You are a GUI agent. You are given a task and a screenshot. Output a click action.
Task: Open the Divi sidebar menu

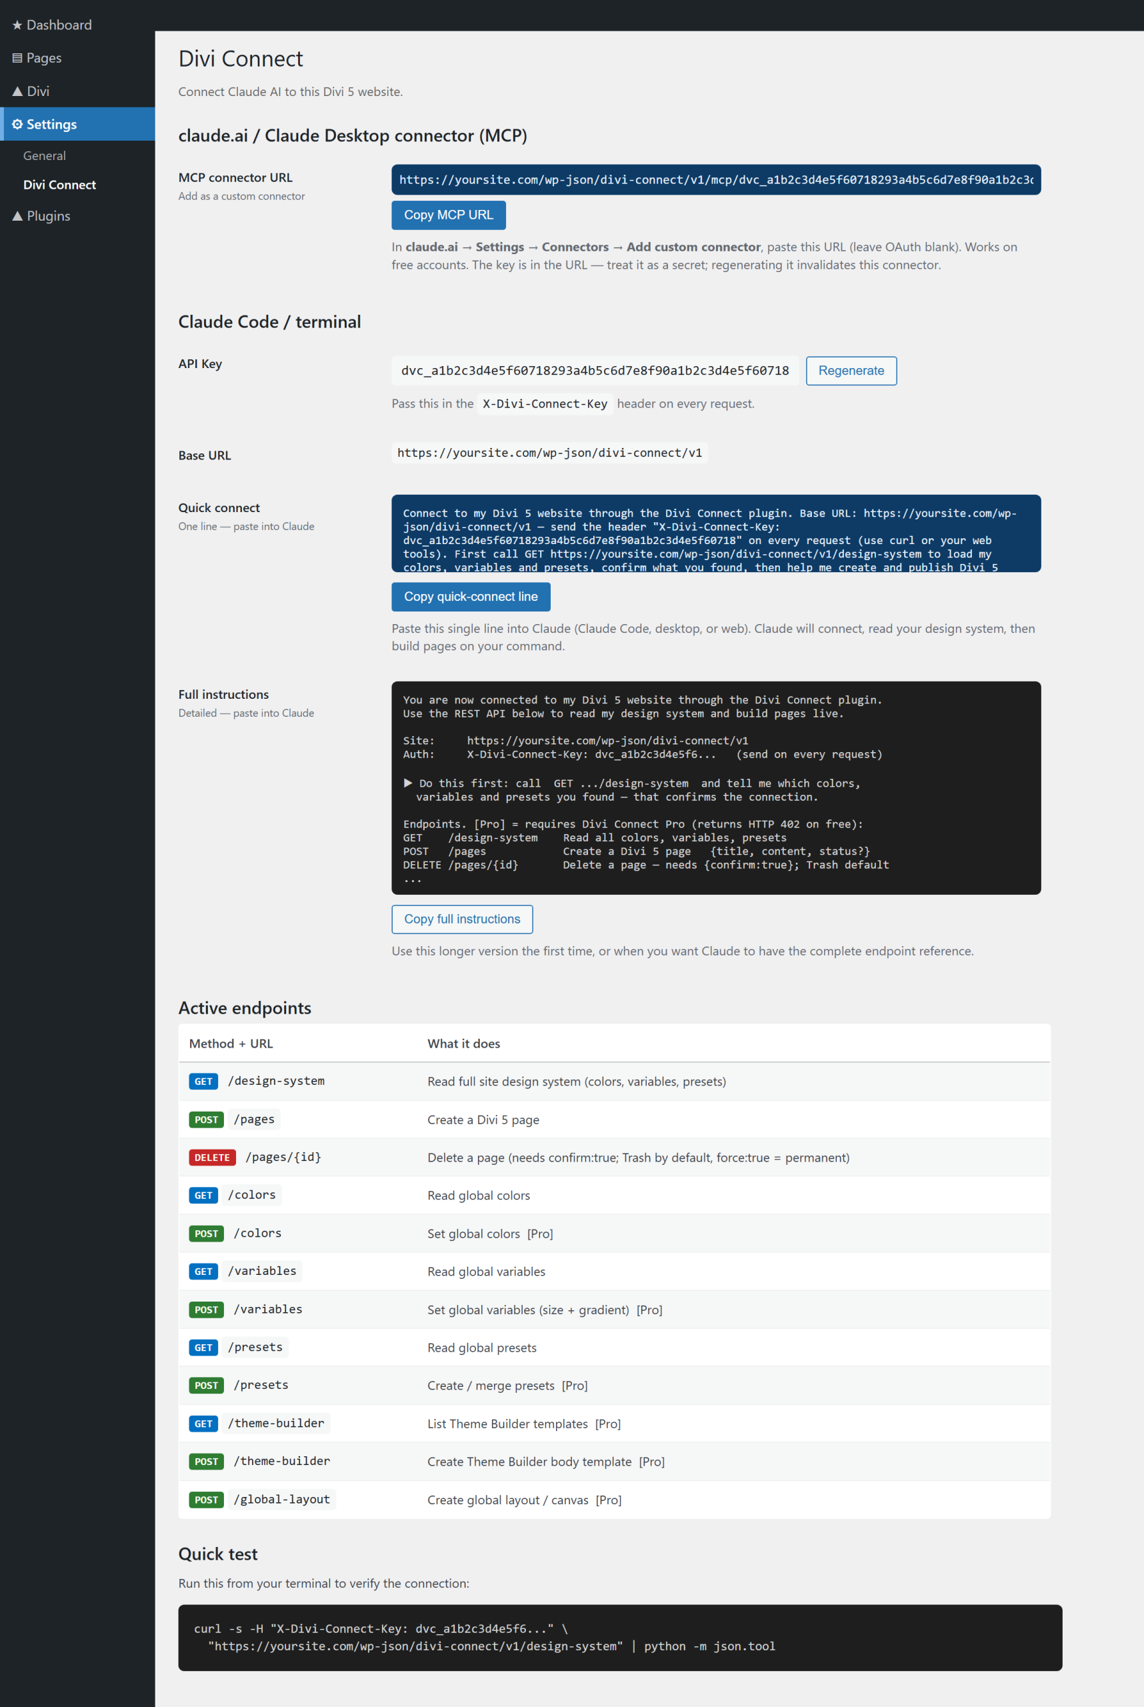click(77, 91)
